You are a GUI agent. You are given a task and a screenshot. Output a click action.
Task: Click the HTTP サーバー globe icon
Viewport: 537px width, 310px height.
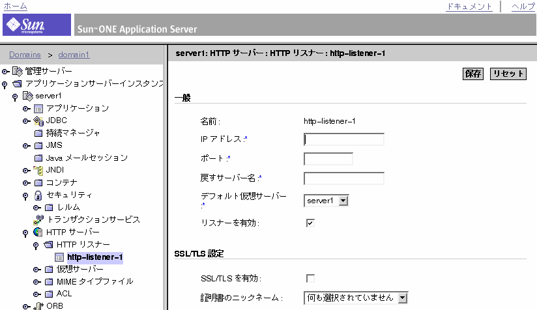pos(38,232)
